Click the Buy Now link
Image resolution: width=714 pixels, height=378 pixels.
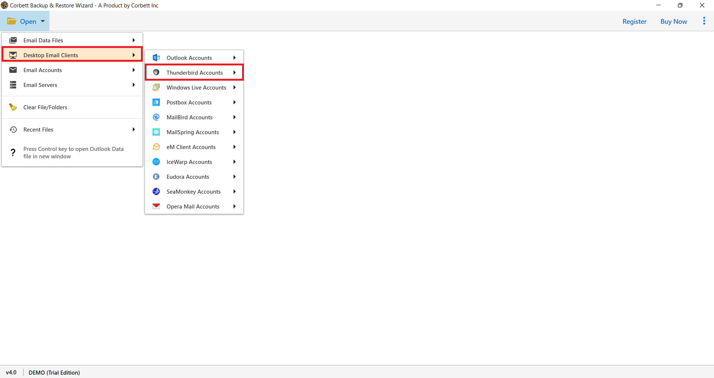point(673,21)
